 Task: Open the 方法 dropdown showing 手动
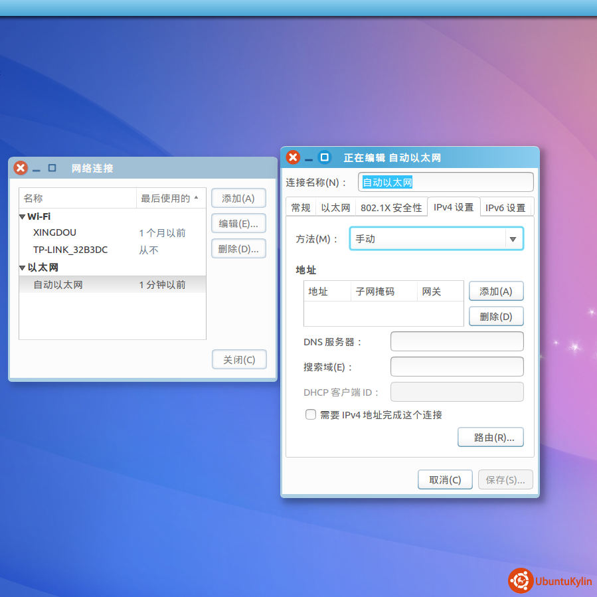436,239
